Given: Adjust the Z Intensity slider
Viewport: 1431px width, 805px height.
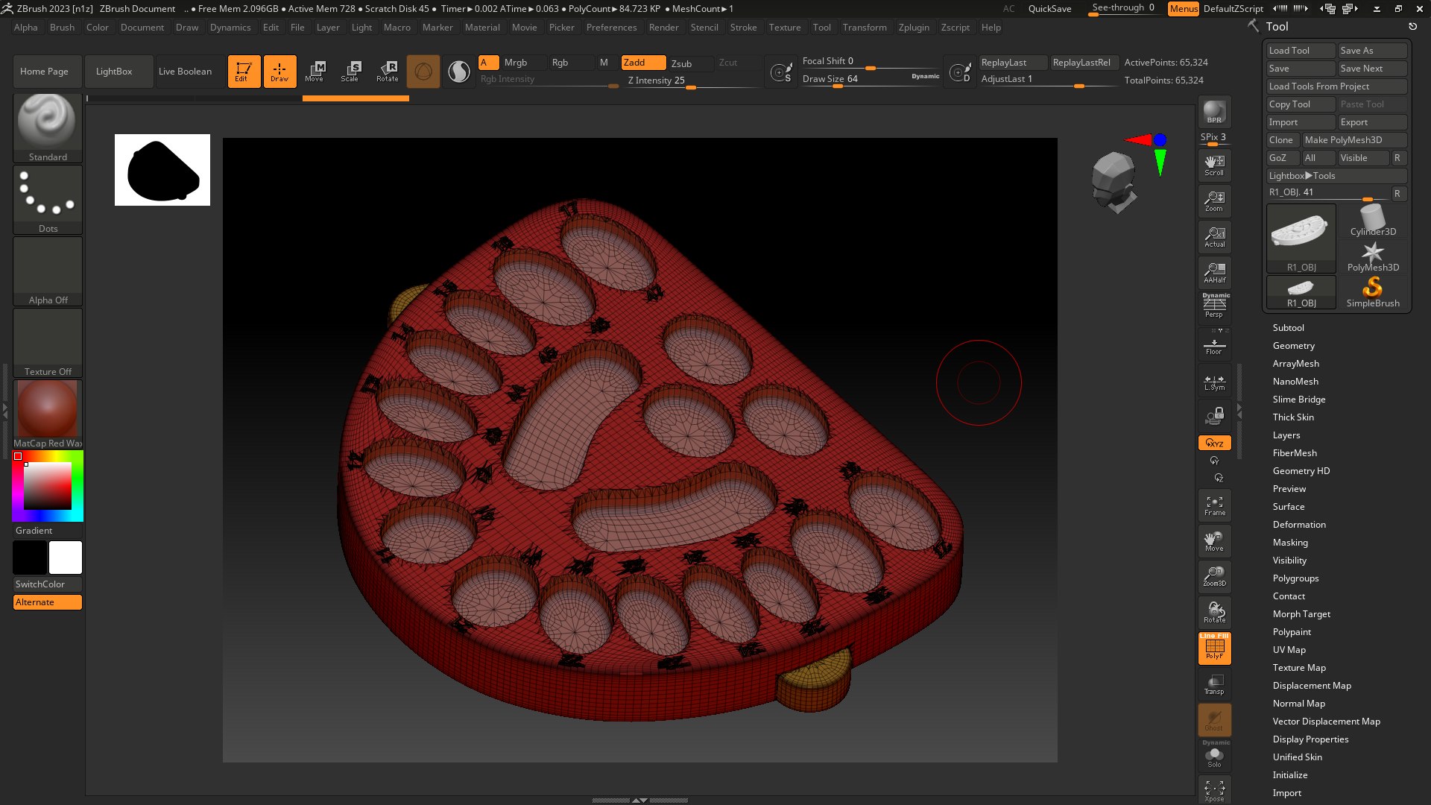Looking at the screenshot, I should tap(692, 80).
